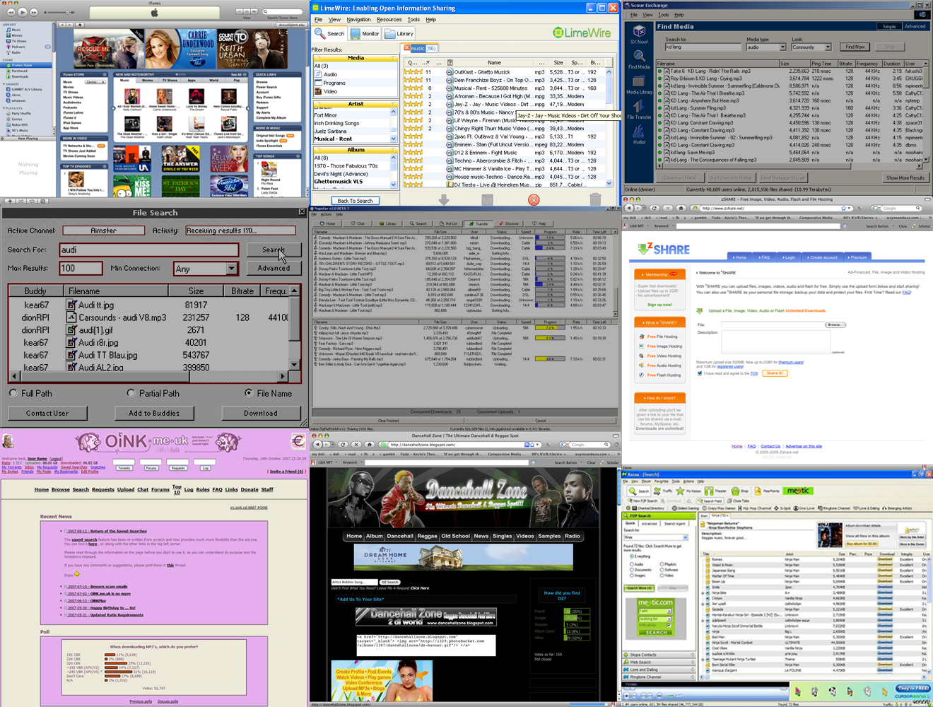
Task: Open the Look: Community dropdown in Scour
Action: pyautogui.click(x=828, y=47)
